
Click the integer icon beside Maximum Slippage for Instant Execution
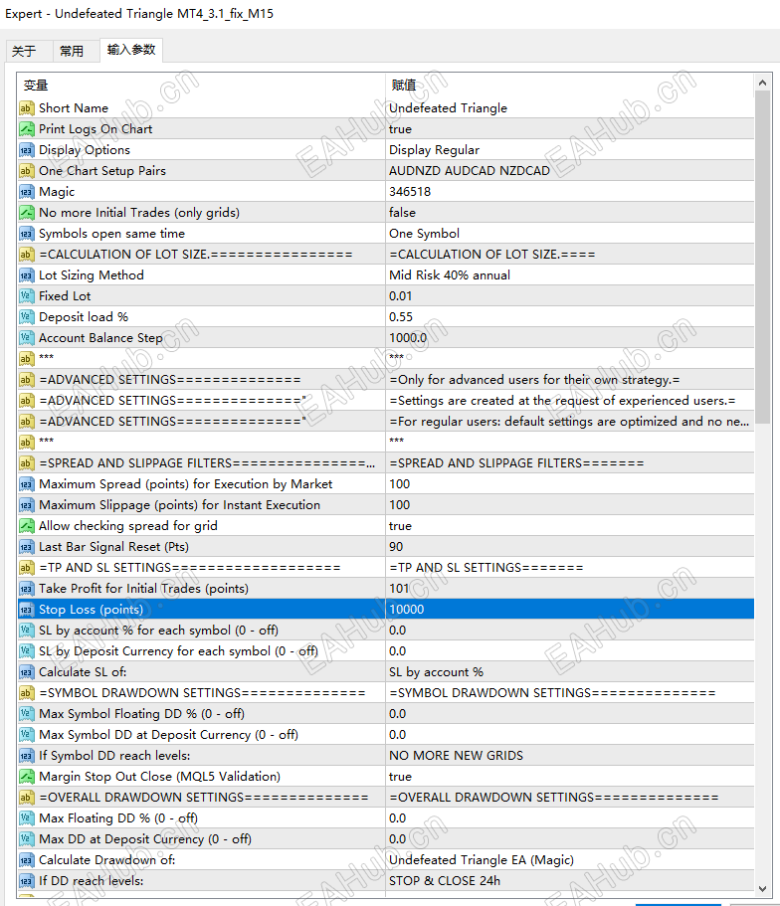(27, 505)
